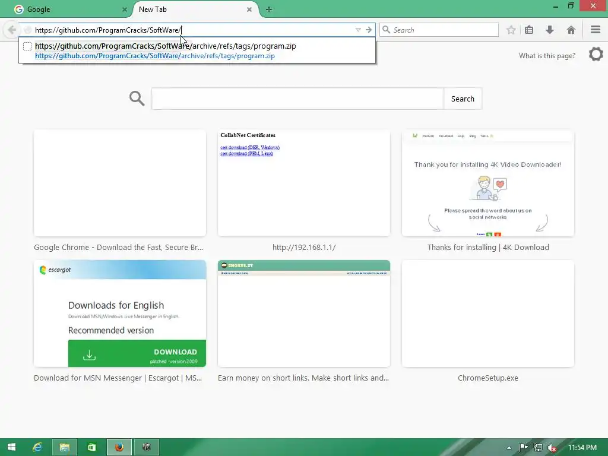Viewport: 608px width, 456px height.
Task: Open Action Center flag icon
Action: [x=523, y=448]
